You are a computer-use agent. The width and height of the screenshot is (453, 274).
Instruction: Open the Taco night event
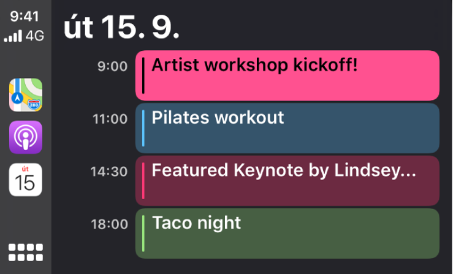click(287, 234)
